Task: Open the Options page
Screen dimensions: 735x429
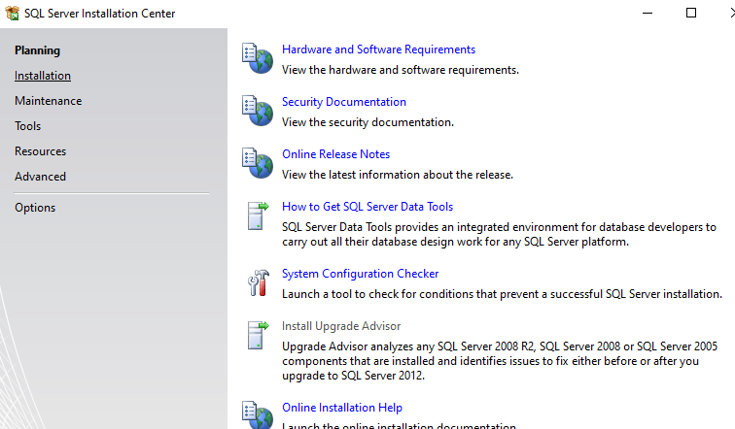Action: click(35, 208)
